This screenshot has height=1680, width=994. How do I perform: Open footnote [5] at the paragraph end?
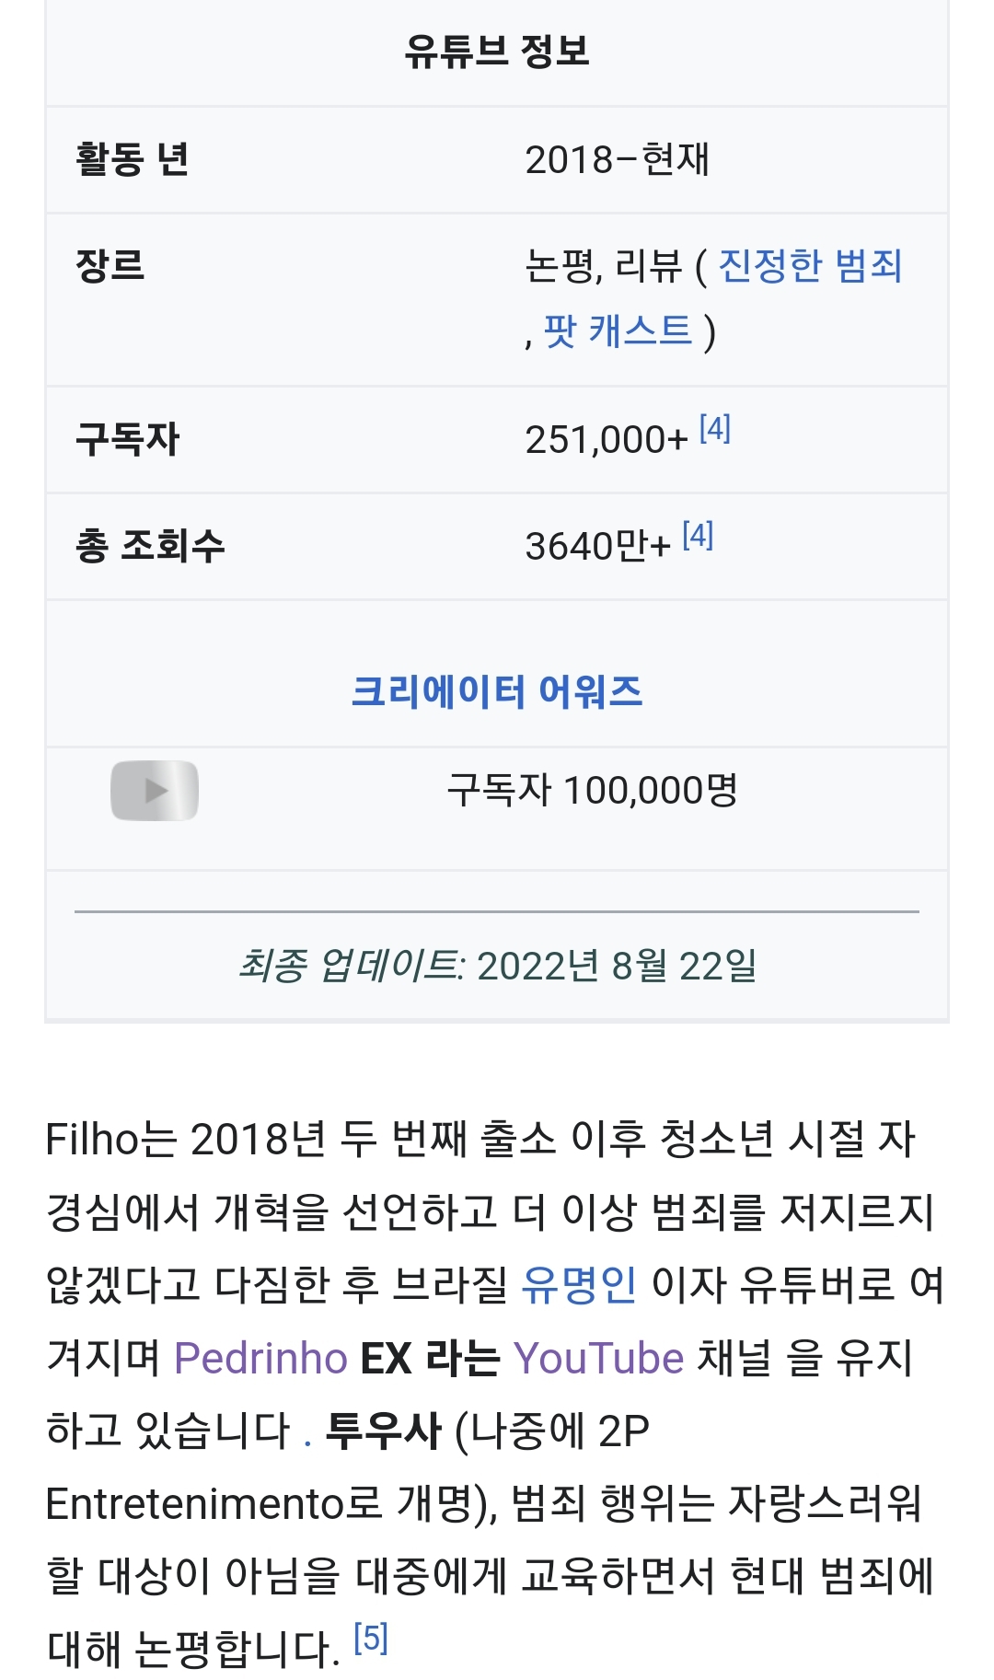(371, 1639)
